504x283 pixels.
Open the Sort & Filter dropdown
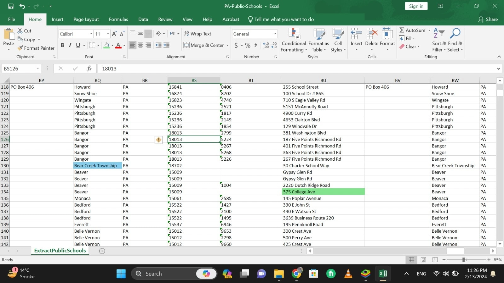coord(439,40)
